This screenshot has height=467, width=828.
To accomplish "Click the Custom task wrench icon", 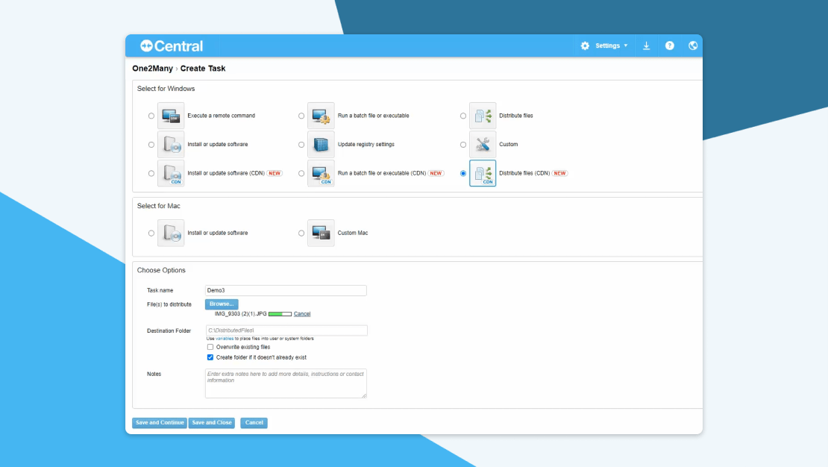I will click(x=483, y=144).
